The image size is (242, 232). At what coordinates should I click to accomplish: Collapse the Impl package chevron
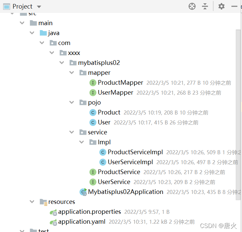pyautogui.click(x=81, y=142)
